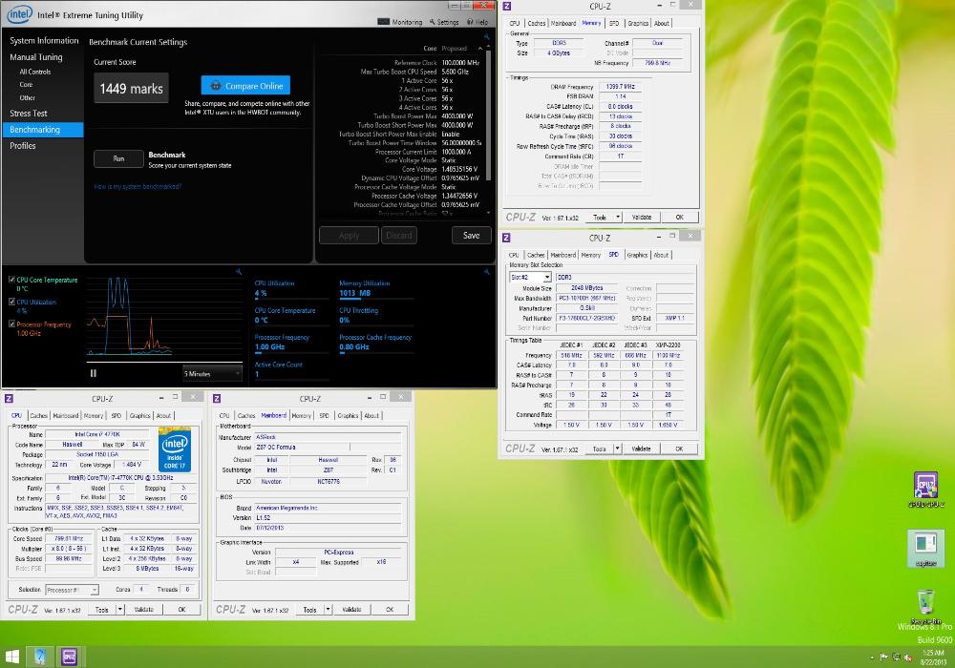Open Monitoring in XTU top bar
The width and height of the screenshot is (955, 668).
(x=400, y=22)
